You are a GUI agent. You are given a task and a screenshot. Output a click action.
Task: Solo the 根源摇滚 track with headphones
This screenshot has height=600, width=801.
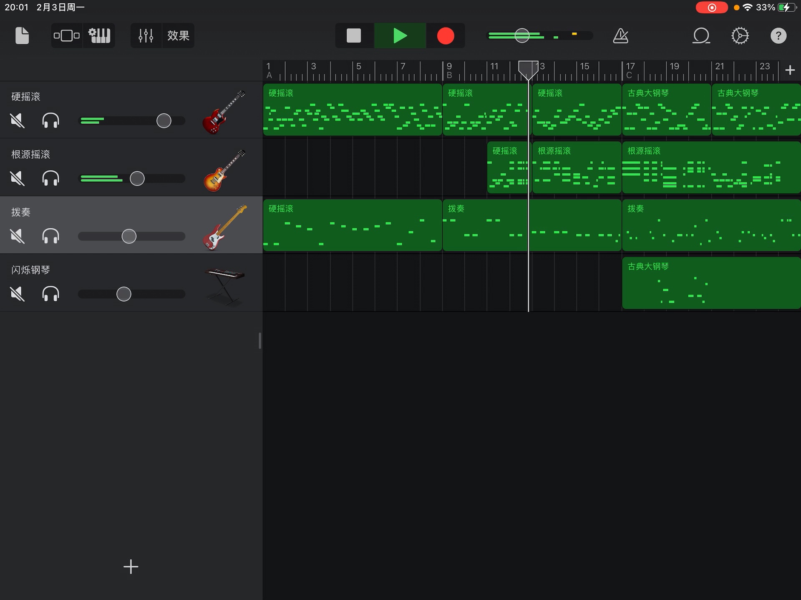coord(50,179)
